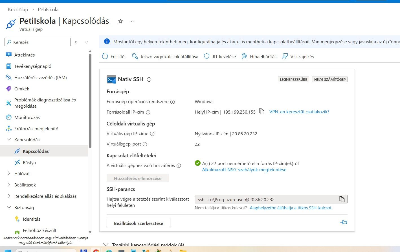This screenshot has height=252, width=400.
Task: Open Áttekintés in the sidebar menu
Action: 25,55
